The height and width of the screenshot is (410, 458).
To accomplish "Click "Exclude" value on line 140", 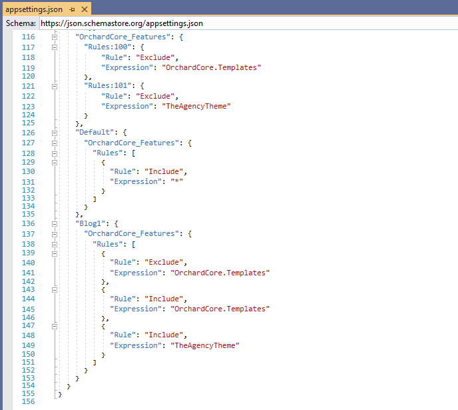I will tap(164, 262).
